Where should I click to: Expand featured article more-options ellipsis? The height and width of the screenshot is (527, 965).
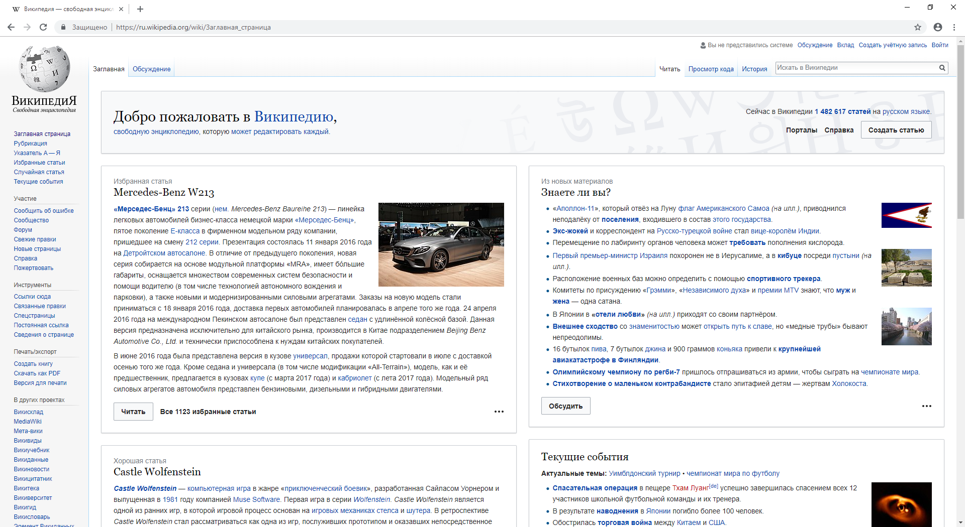499,412
